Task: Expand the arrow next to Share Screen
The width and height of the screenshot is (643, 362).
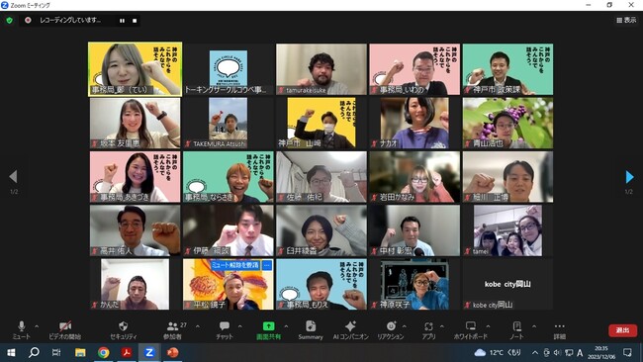Action: (x=286, y=326)
